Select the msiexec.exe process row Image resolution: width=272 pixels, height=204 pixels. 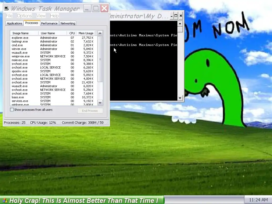coord(53,60)
